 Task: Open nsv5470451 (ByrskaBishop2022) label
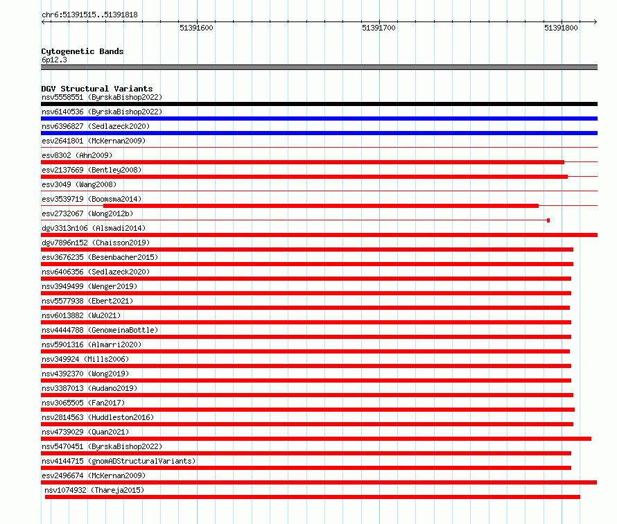(x=102, y=446)
